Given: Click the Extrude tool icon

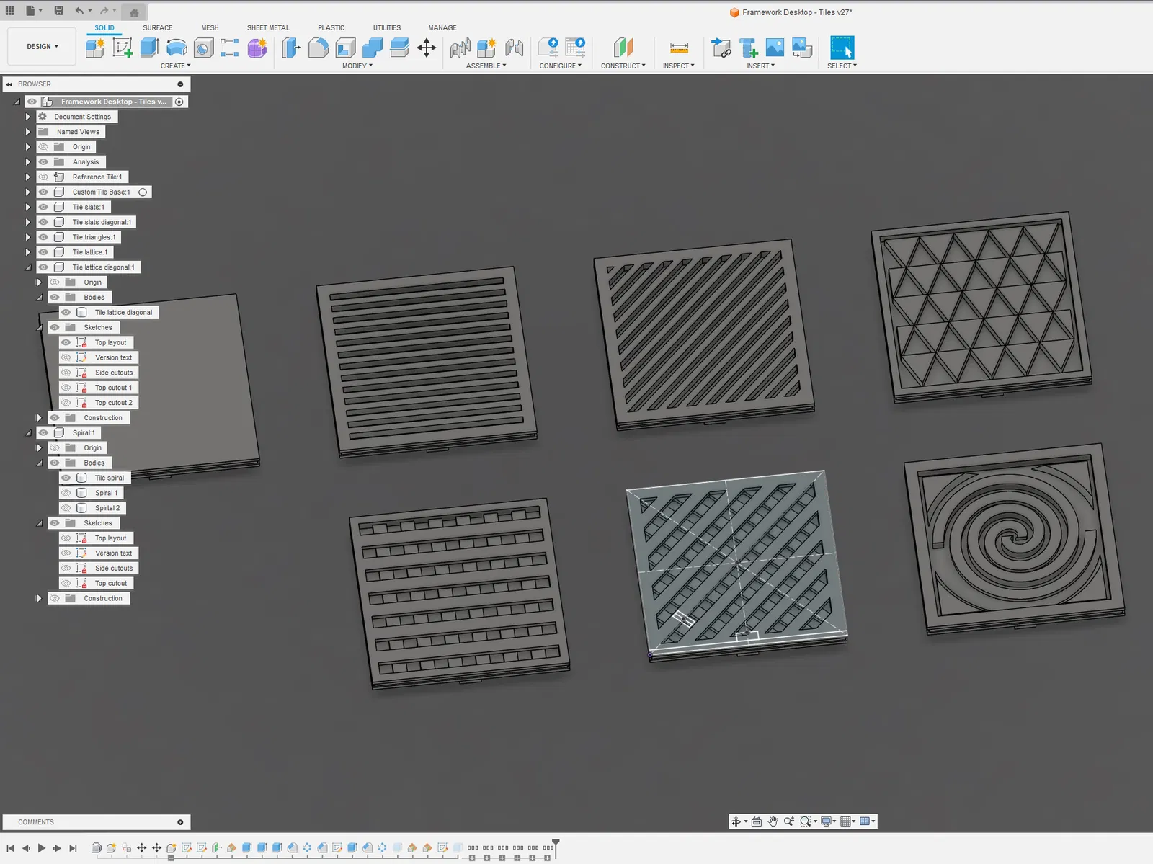Looking at the screenshot, I should [149, 48].
